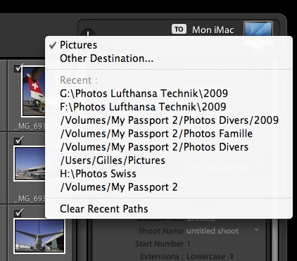Select /Users/Gilles/Pictures recent path
Screen dimensions: 297x261
click(168, 160)
